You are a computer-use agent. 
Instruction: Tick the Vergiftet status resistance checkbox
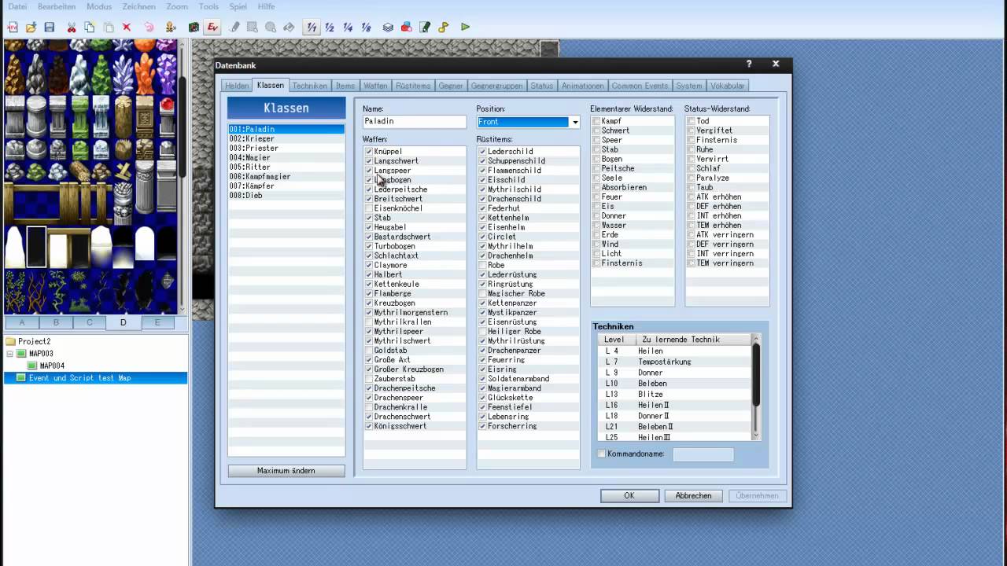click(691, 130)
